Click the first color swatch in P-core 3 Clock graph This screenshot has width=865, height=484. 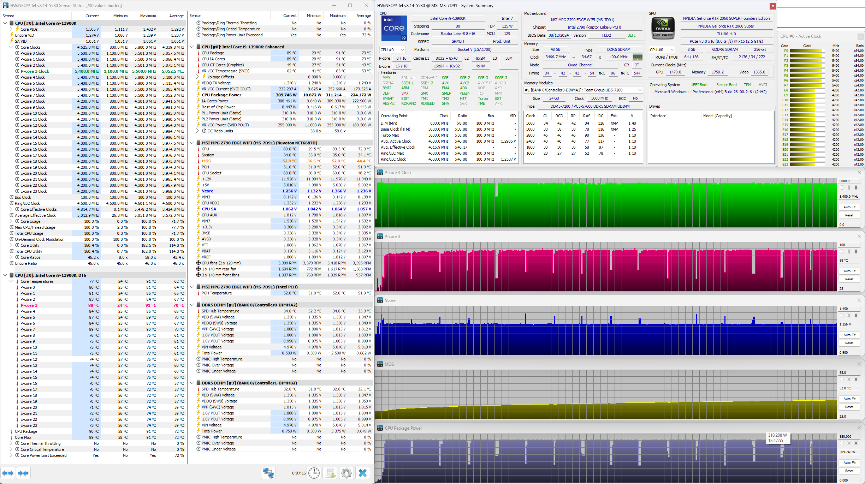tap(842, 187)
